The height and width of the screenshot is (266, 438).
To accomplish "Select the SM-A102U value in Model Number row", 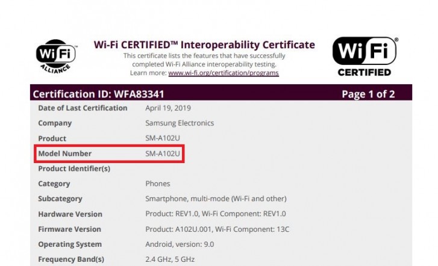I will pyautogui.click(x=162, y=154).
